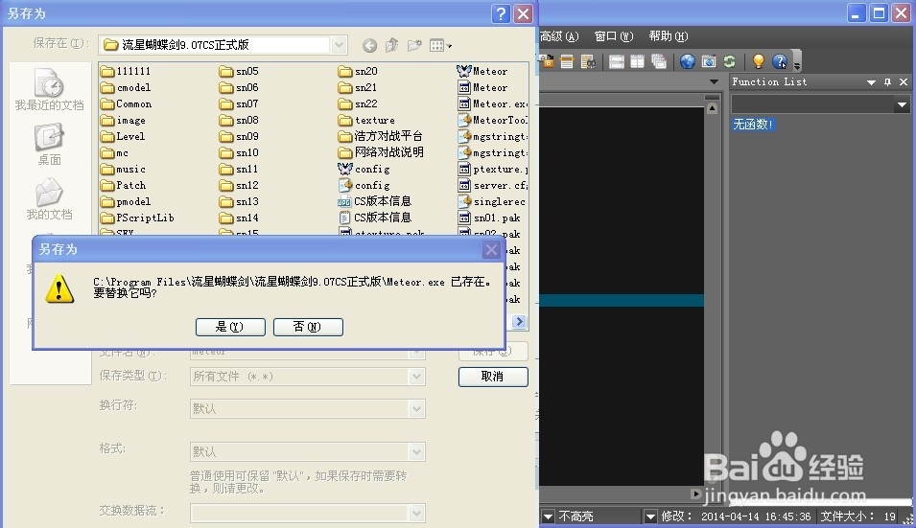Select the sn10 folder
The height and width of the screenshot is (528, 916).
[239, 153]
